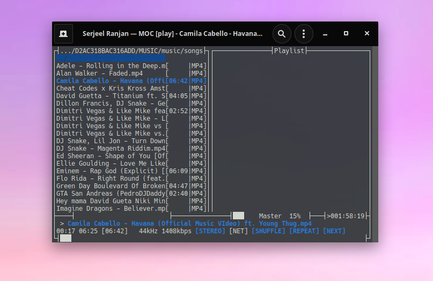Maximize the MOC terminal window

[346, 33]
